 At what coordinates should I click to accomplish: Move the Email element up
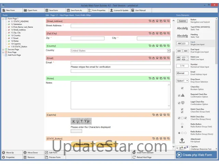[x=154, y=58]
